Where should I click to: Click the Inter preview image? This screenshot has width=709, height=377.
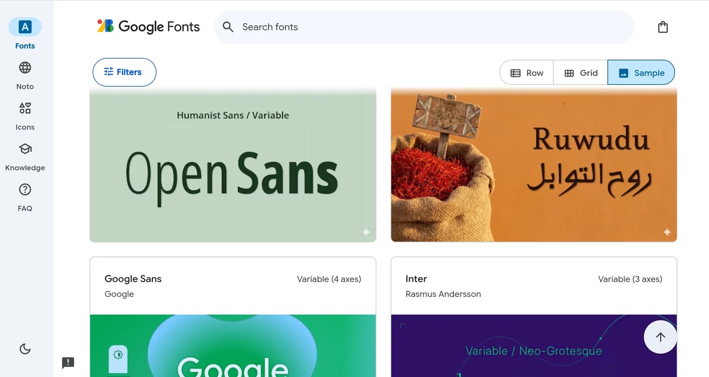click(x=534, y=346)
